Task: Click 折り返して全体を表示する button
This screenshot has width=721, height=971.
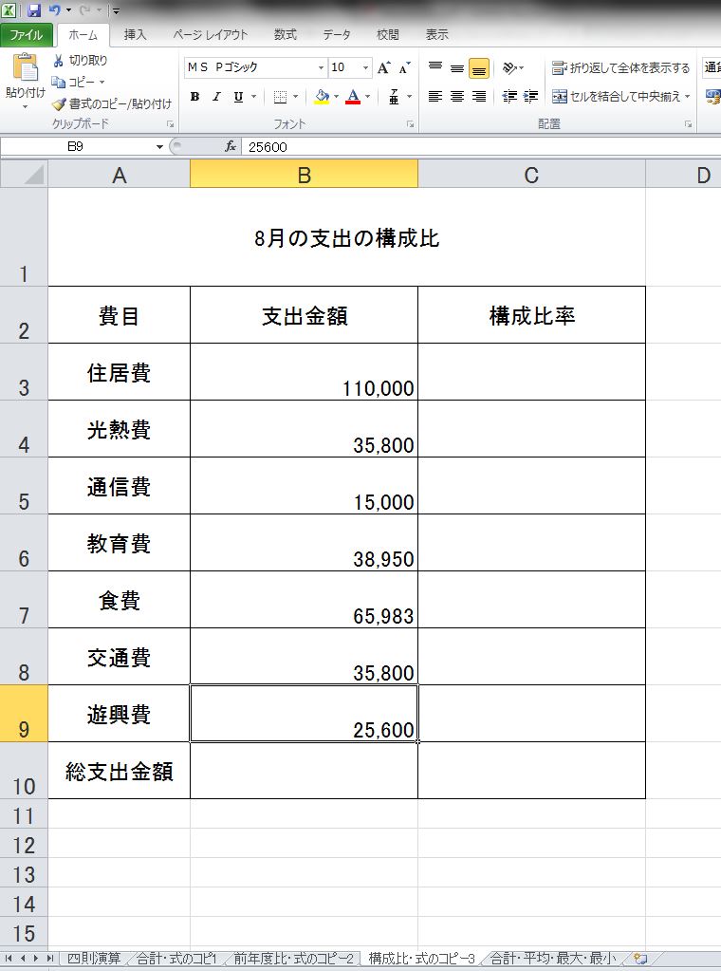Action: (621, 68)
